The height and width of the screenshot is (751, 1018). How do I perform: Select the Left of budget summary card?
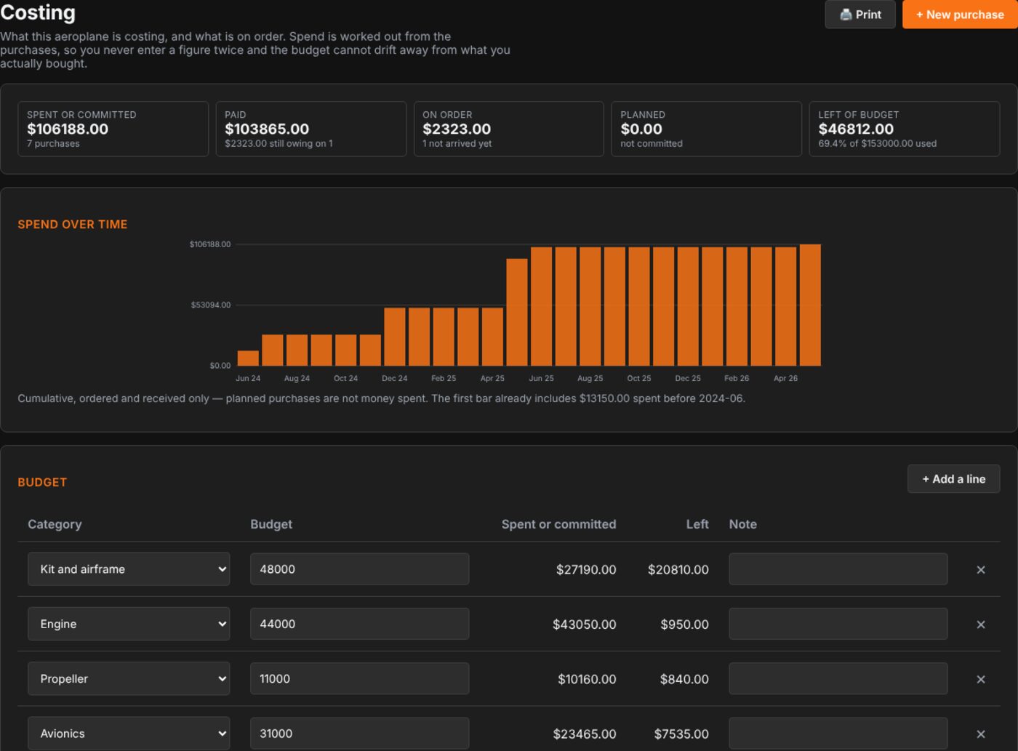coord(904,129)
